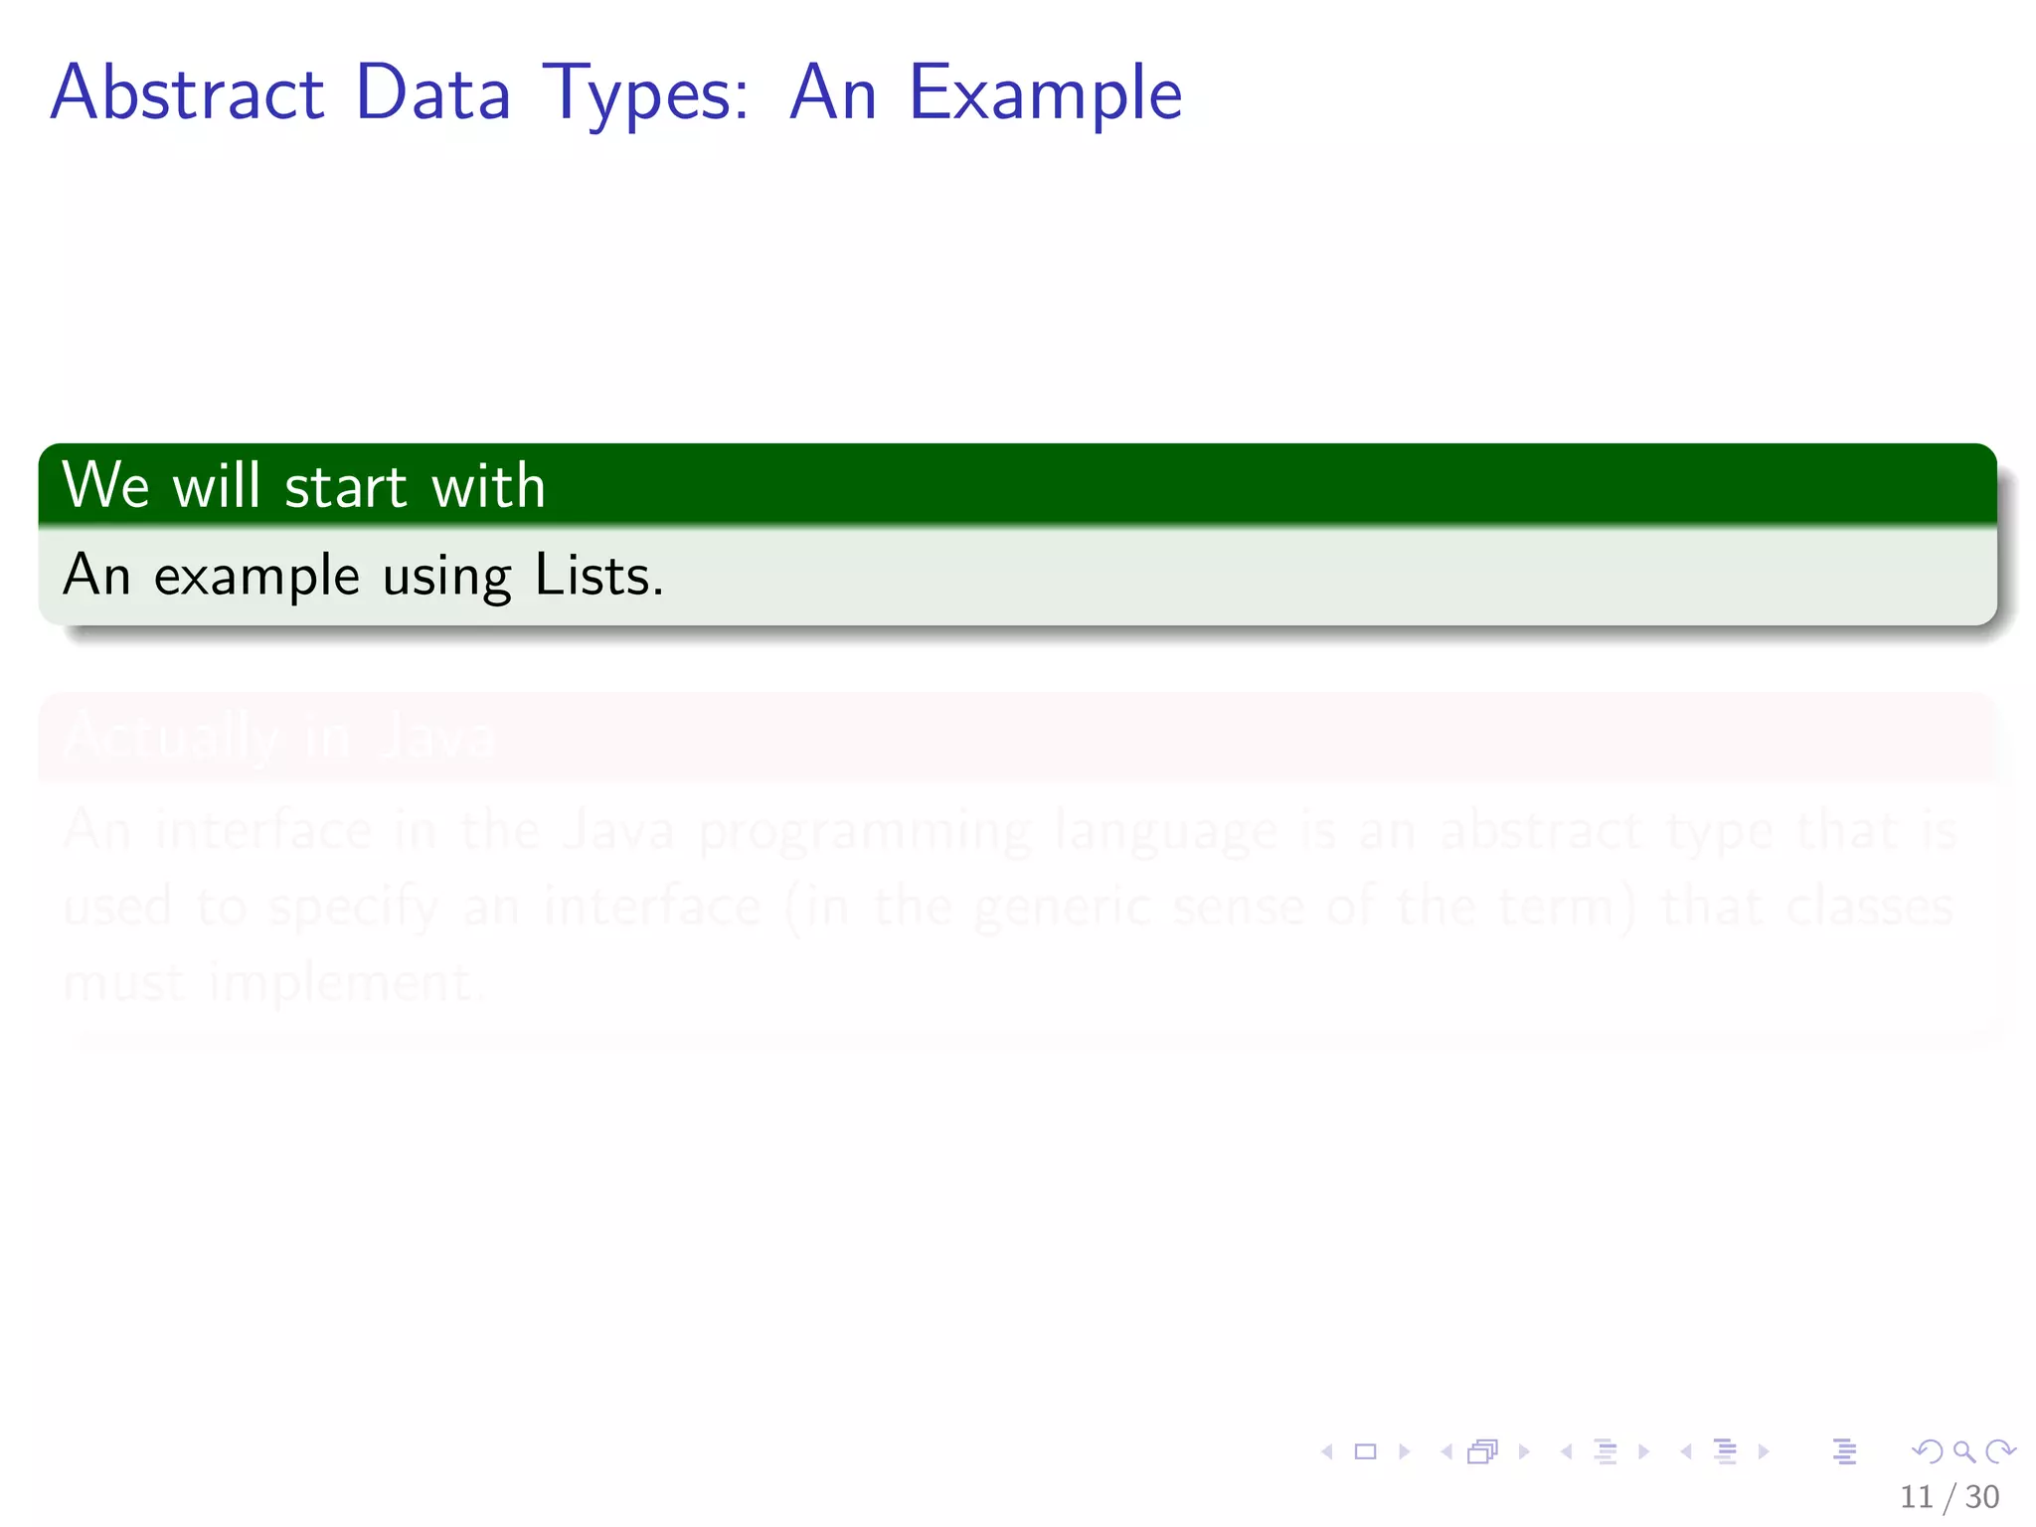The image size is (2036, 1527).
Task: Click the faded 'Actually in Java' block
Action: point(1017,865)
